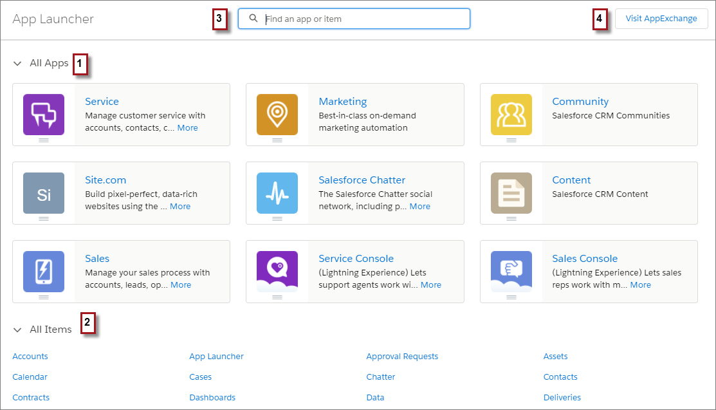Go to Contracts item

[x=31, y=398]
